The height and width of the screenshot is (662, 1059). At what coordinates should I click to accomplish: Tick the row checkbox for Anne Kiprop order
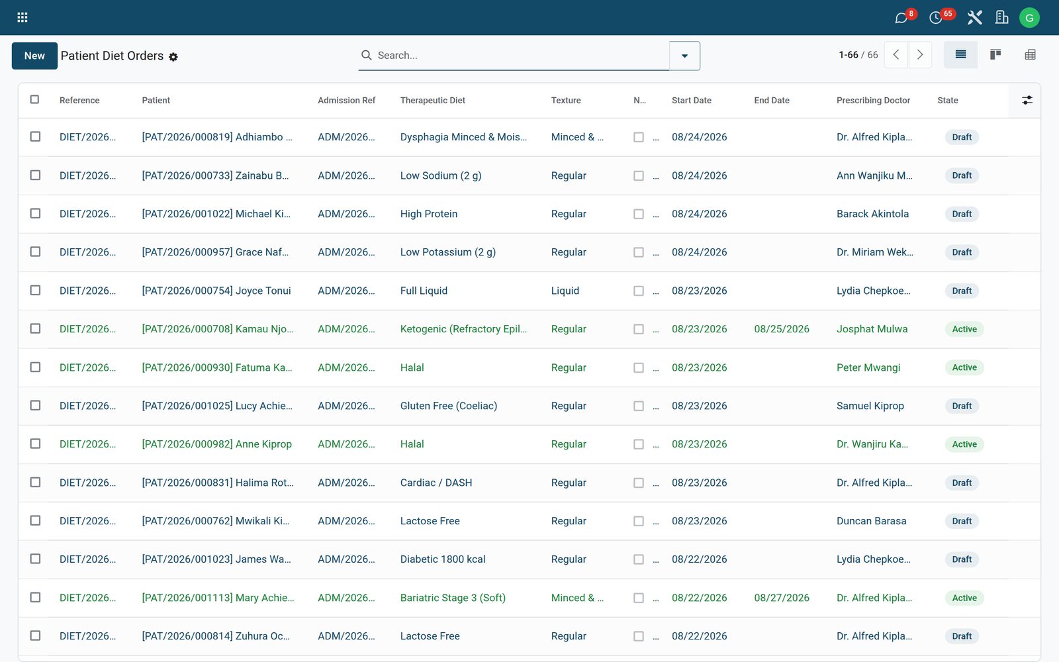coord(35,444)
